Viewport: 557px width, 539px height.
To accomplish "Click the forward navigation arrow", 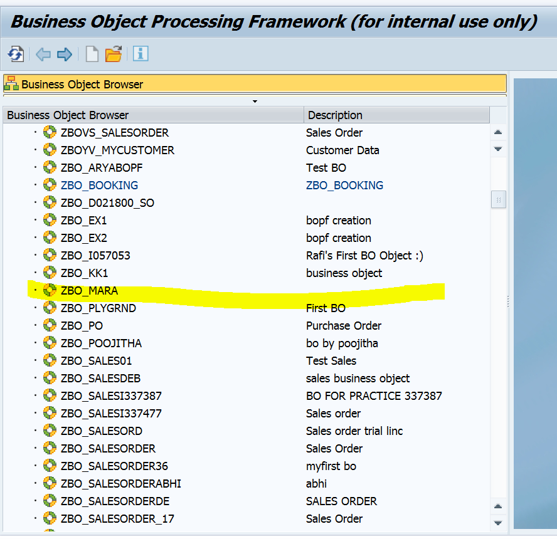I will pos(65,54).
